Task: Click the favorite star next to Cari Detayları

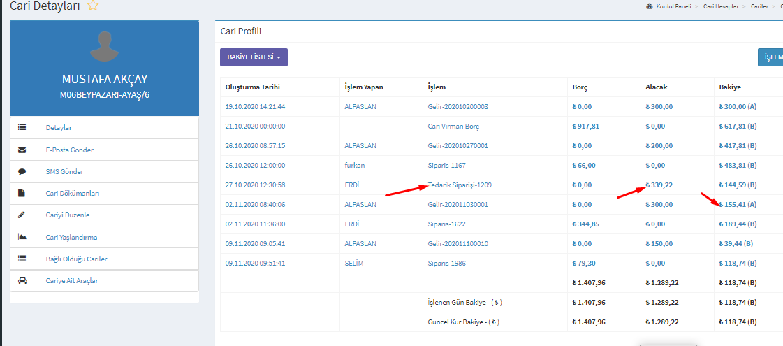Action: (x=93, y=6)
